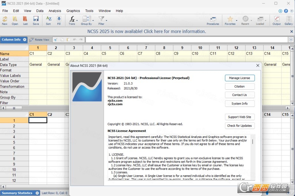The width and height of the screenshot is (295, 196).
Task: Click the System Info button
Action: point(240,103)
